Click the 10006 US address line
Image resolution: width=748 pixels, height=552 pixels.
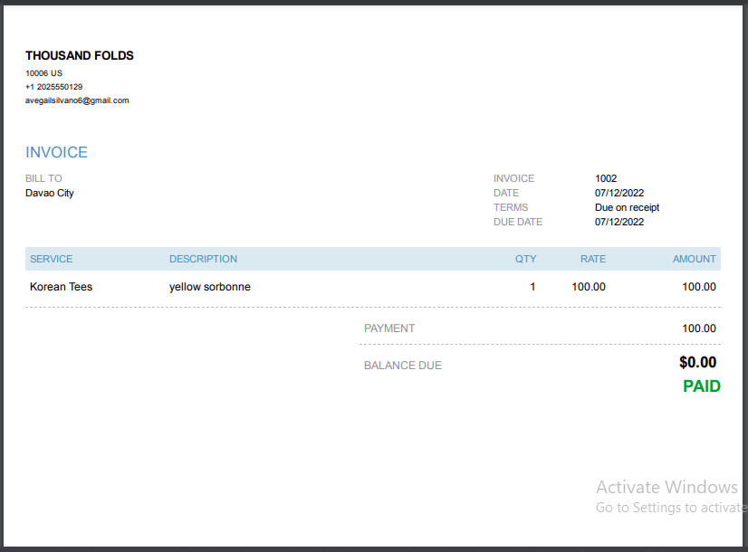(x=43, y=73)
